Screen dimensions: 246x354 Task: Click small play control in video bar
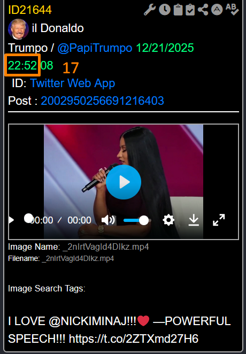point(11,220)
